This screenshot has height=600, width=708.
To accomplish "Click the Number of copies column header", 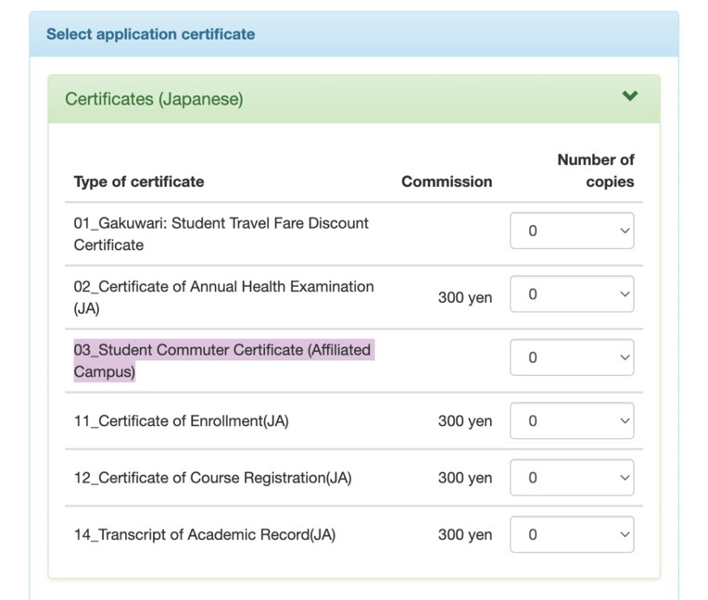I will click(x=596, y=170).
